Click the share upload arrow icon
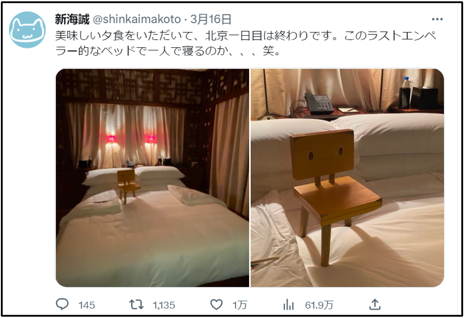Screen dimensions: 464x318 375,304
